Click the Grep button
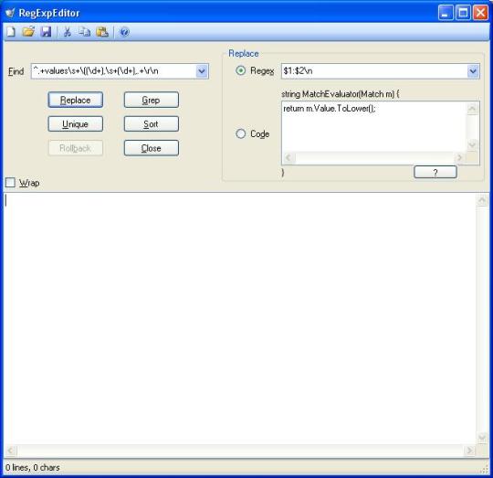493x478 pixels. point(152,100)
